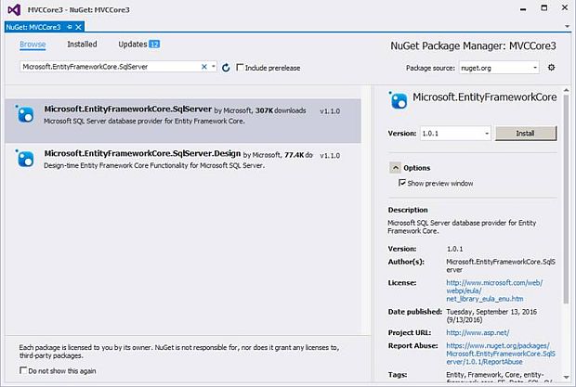Viewport: 576px width, 387px height.
Task: Switch to the Installed tab
Action: 82,45
